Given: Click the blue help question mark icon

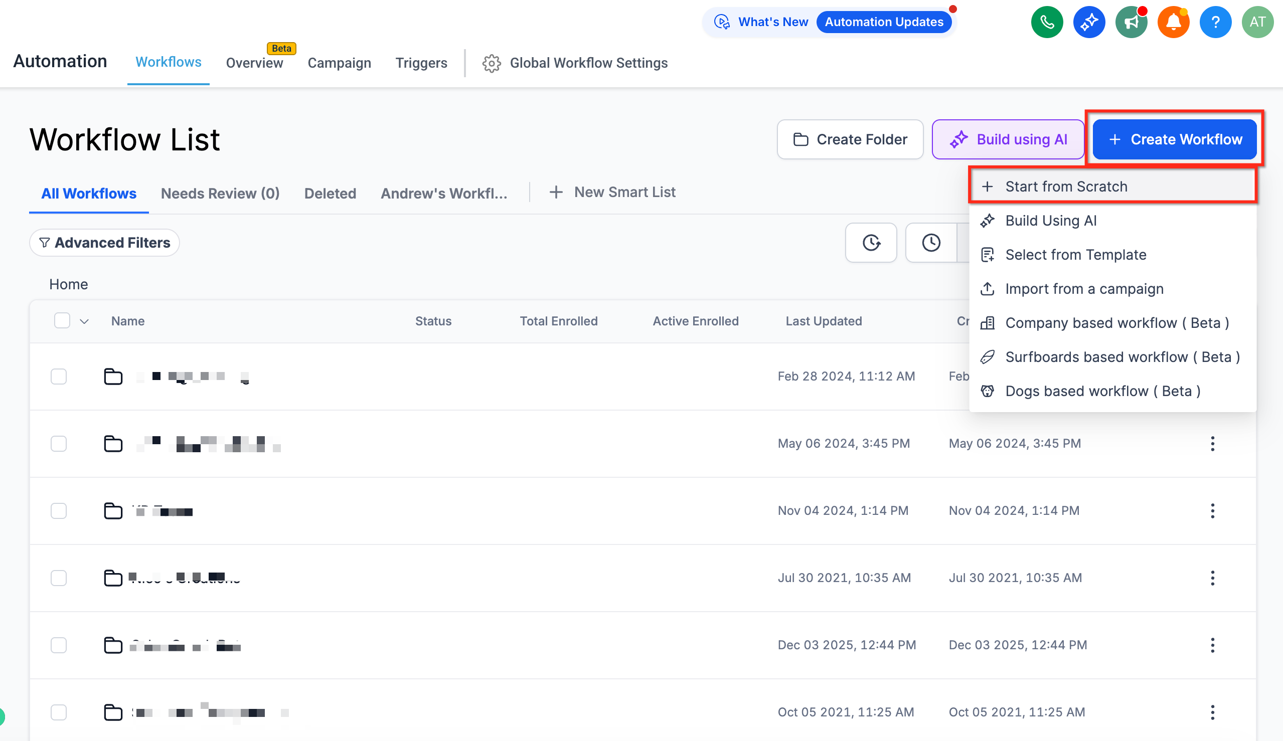Looking at the screenshot, I should 1215,23.
